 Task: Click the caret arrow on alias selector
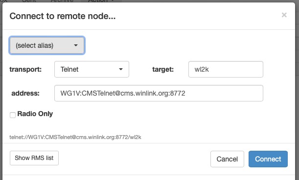tap(76, 45)
